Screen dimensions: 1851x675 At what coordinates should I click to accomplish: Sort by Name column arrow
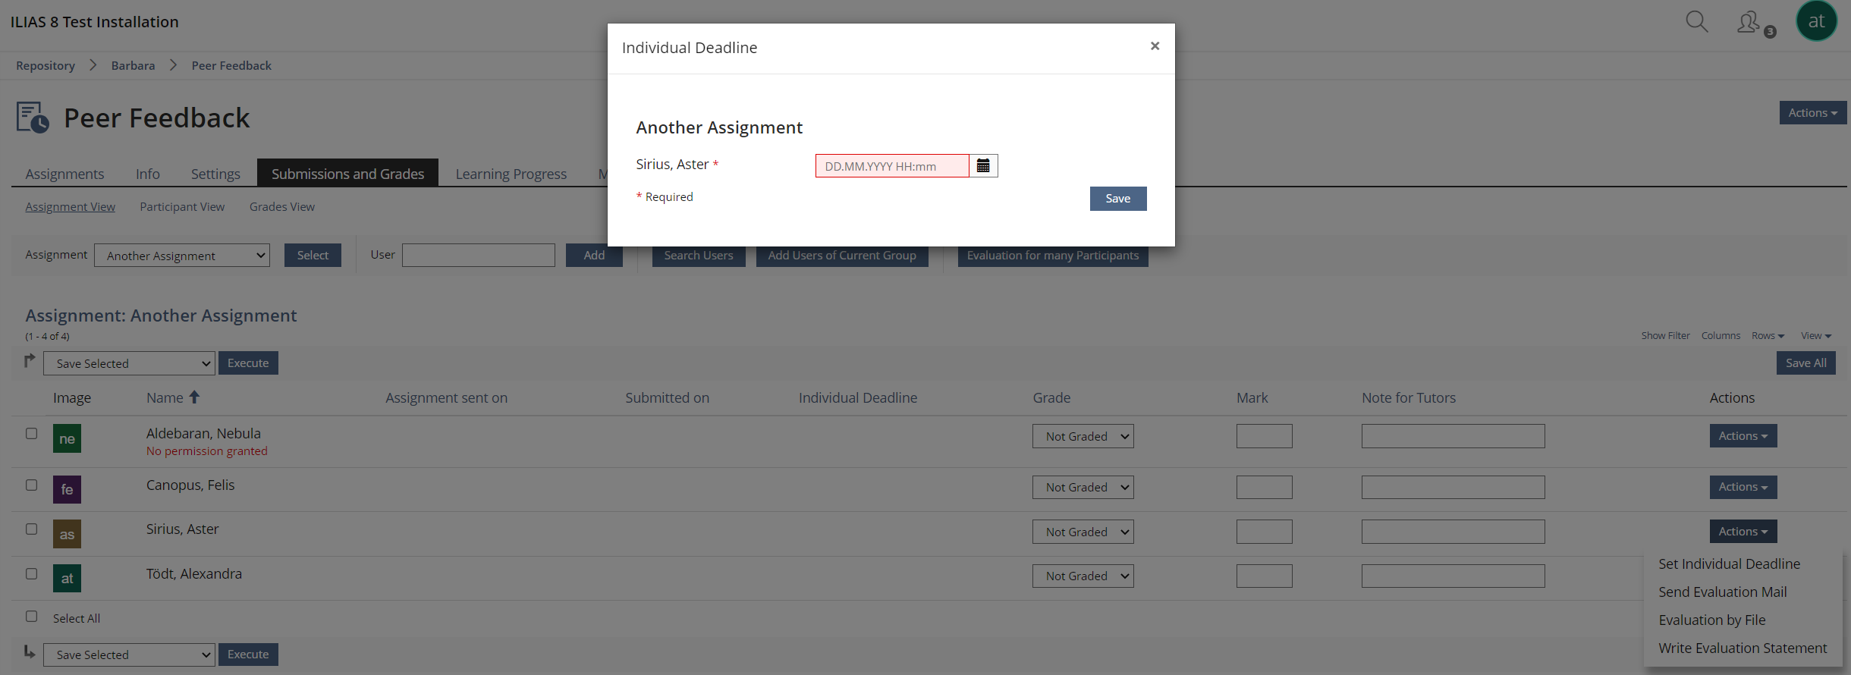(x=194, y=397)
